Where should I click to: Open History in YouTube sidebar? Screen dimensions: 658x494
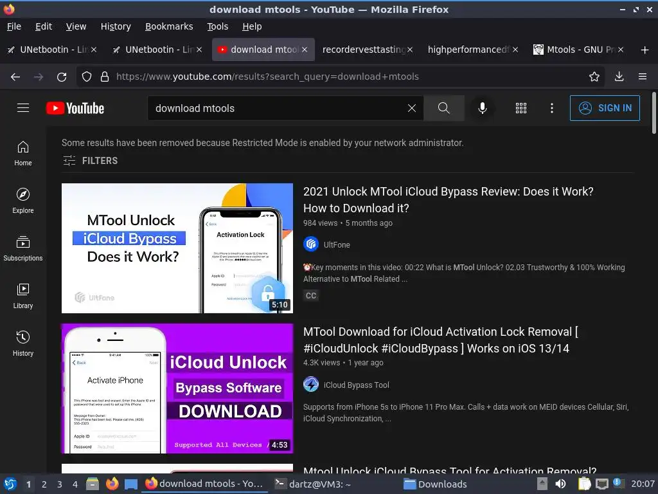(x=23, y=344)
